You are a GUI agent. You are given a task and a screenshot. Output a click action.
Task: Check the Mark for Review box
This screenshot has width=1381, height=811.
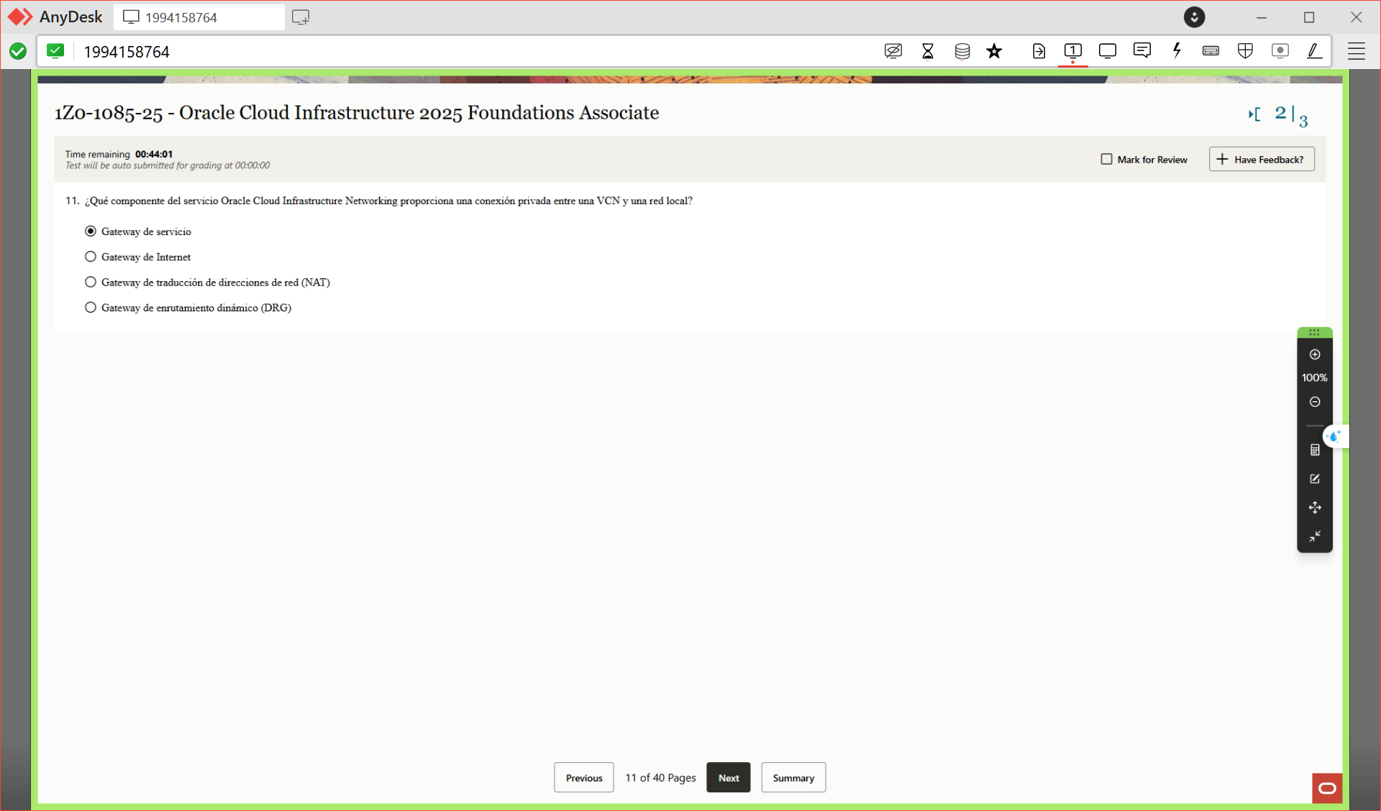[1106, 159]
